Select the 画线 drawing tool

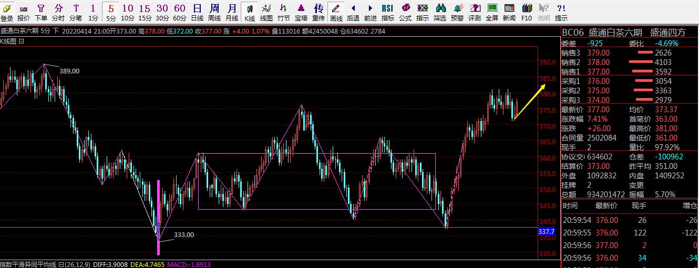click(336, 12)
